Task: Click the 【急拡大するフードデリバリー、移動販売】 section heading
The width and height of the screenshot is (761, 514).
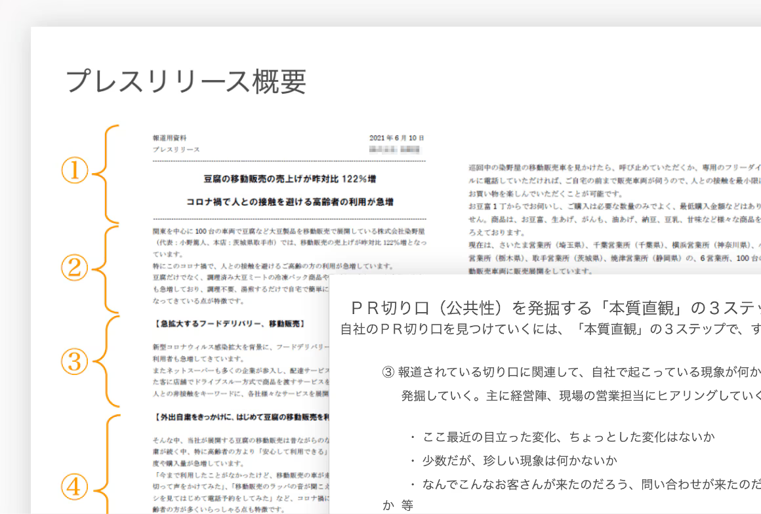Action: (228, 324)
